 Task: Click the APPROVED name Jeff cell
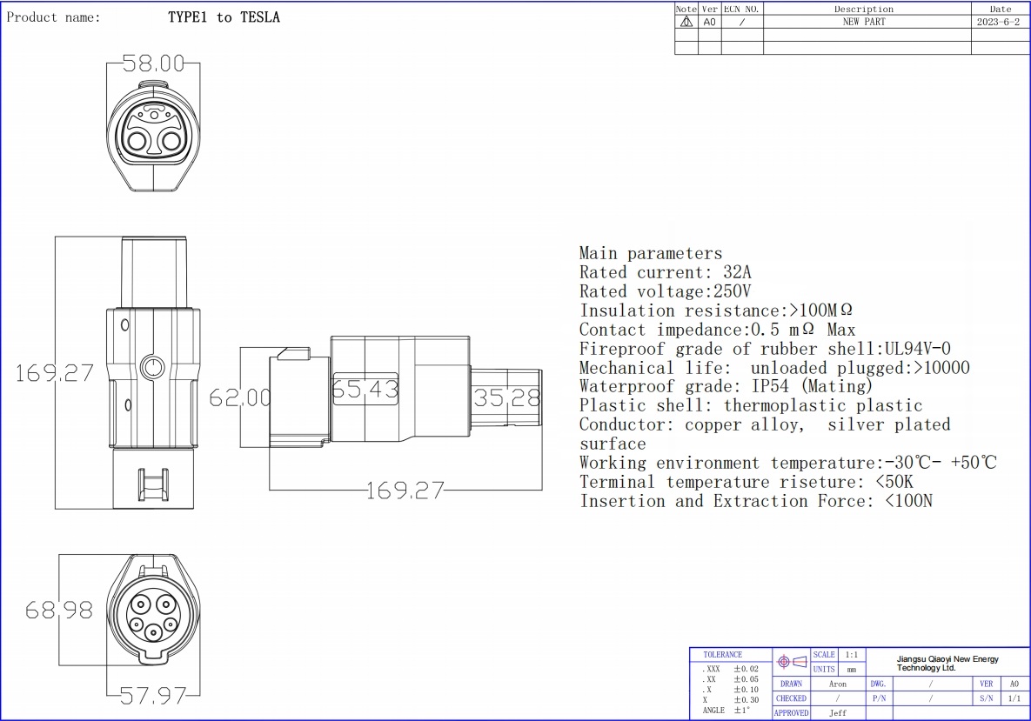pos(837,713)
